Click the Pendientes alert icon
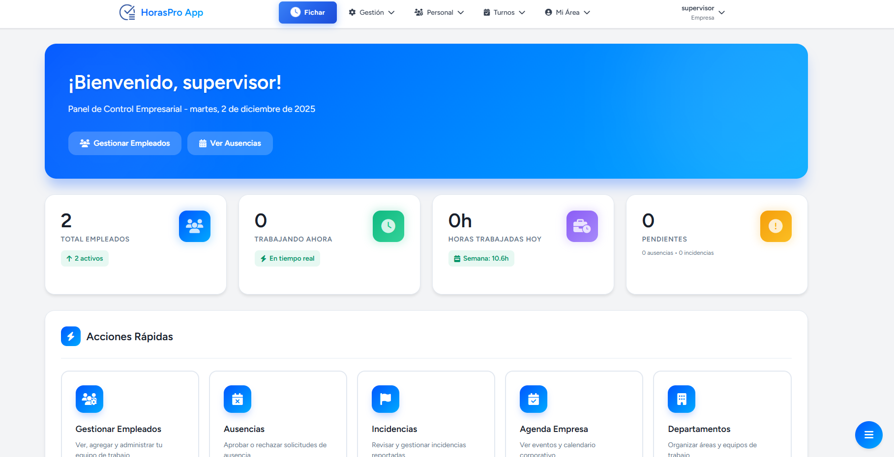 coord(775,226)
